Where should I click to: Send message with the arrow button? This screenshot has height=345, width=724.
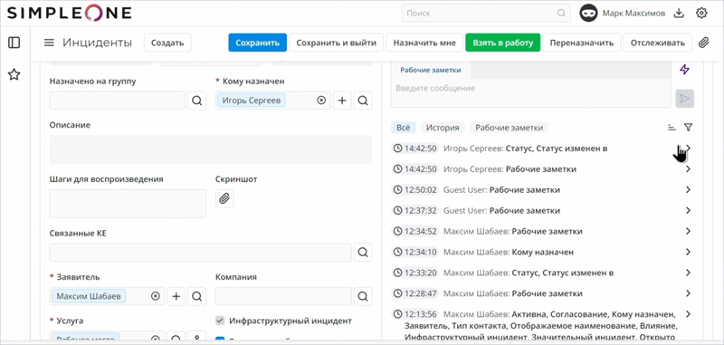685,99
